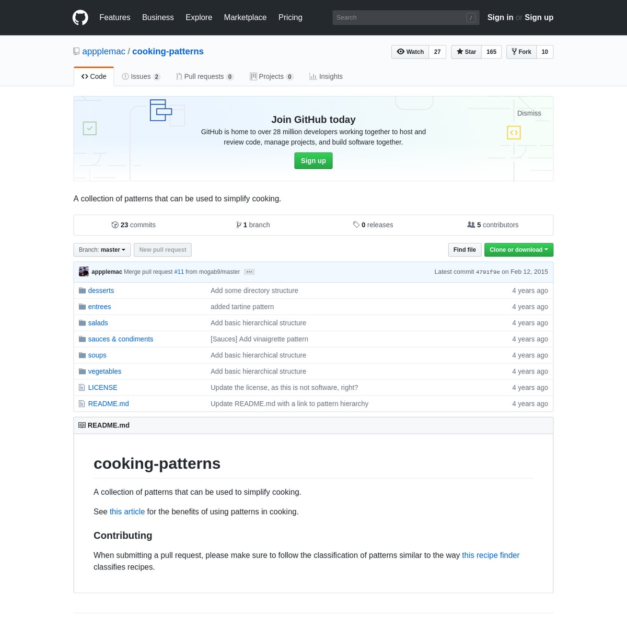Open the Pull requests tab
The height and width of the screenshot is (627, 627).
click(x=205, y=76)
